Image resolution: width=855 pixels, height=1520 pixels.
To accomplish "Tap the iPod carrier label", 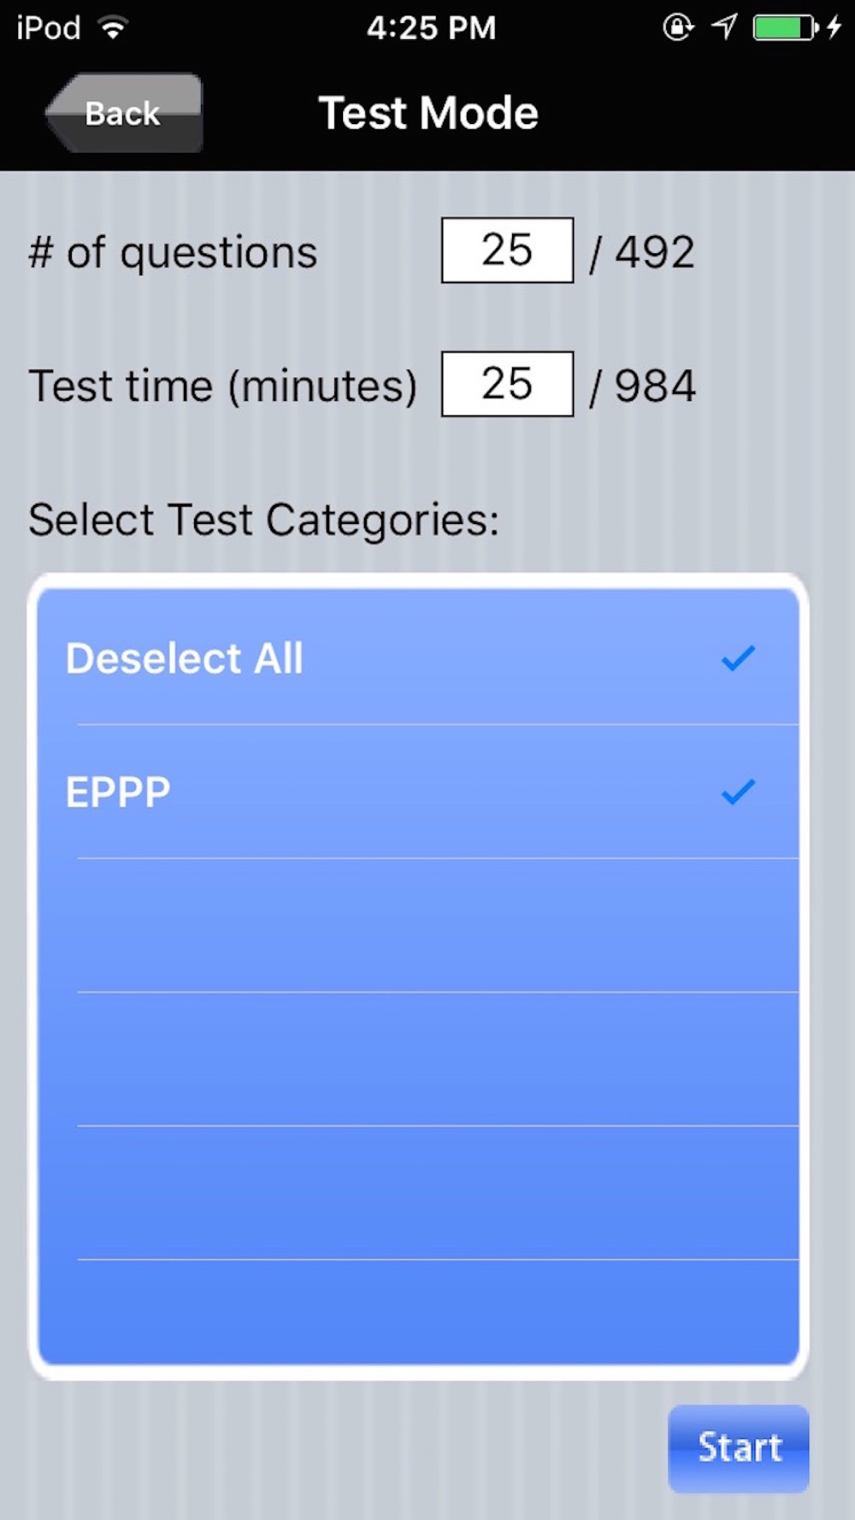I will [49, 28].
